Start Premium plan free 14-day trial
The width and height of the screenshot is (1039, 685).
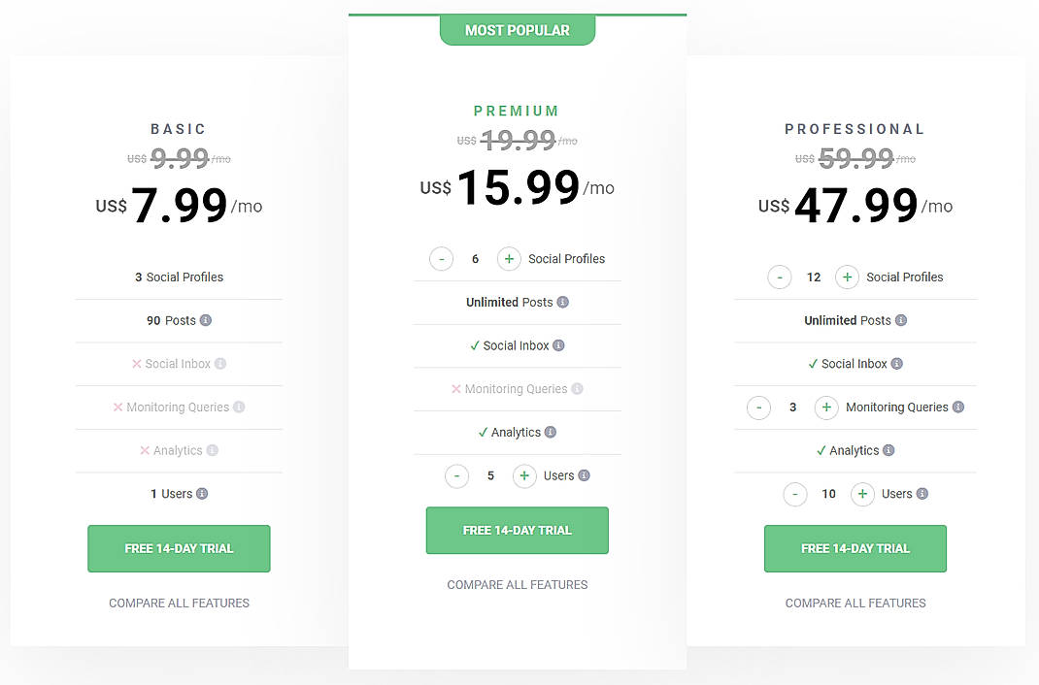518,531
